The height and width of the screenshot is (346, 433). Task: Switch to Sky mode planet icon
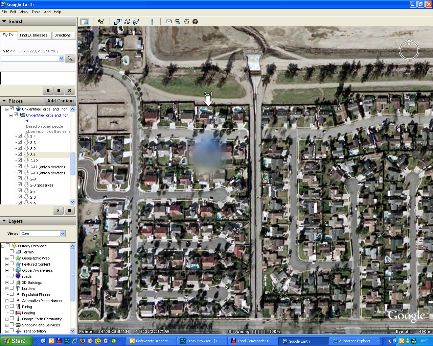pyautogui.click(x=195, y=22)
